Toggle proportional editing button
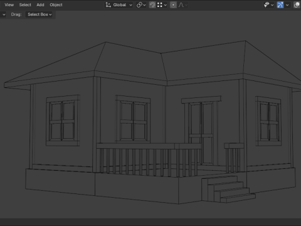301x226 pixels. point(173,5)
